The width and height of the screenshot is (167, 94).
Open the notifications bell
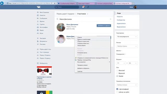click(83, 7)
